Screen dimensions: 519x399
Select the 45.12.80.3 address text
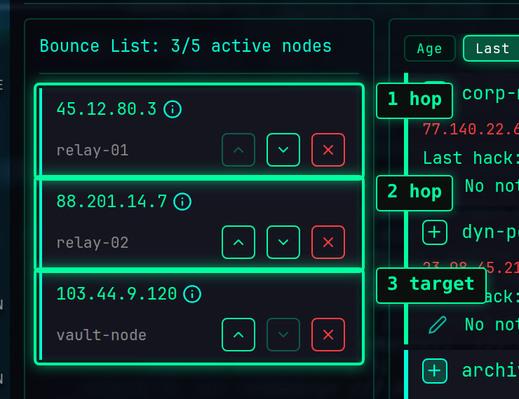pos(106,109)
